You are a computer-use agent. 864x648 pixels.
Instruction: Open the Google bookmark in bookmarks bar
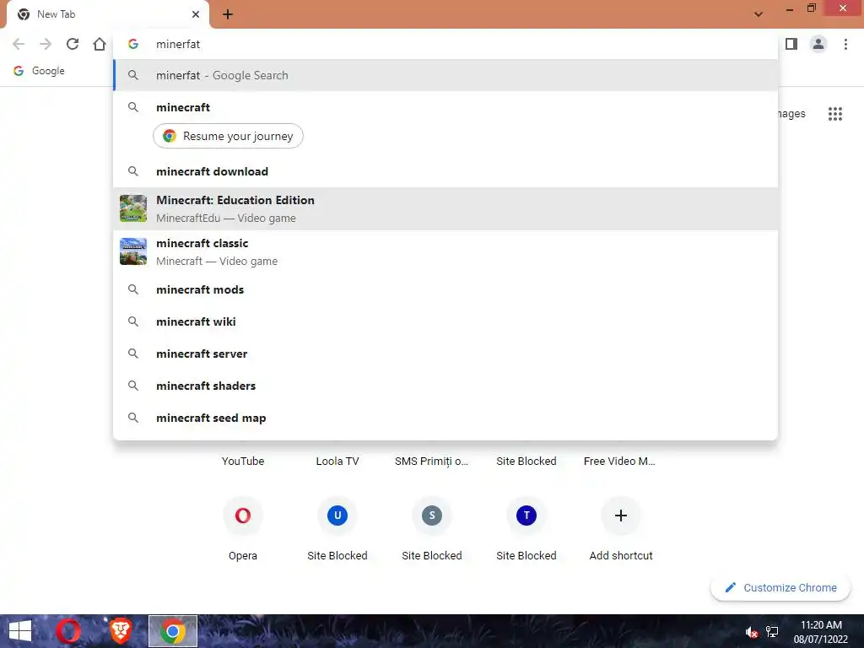coord(39,71)
